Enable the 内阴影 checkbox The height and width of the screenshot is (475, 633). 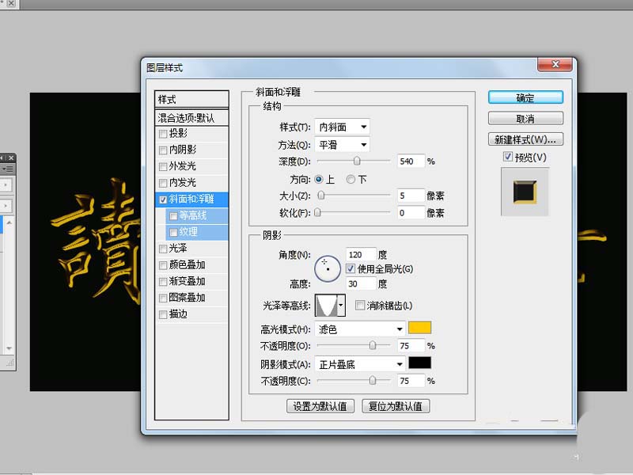pos(163,150)
